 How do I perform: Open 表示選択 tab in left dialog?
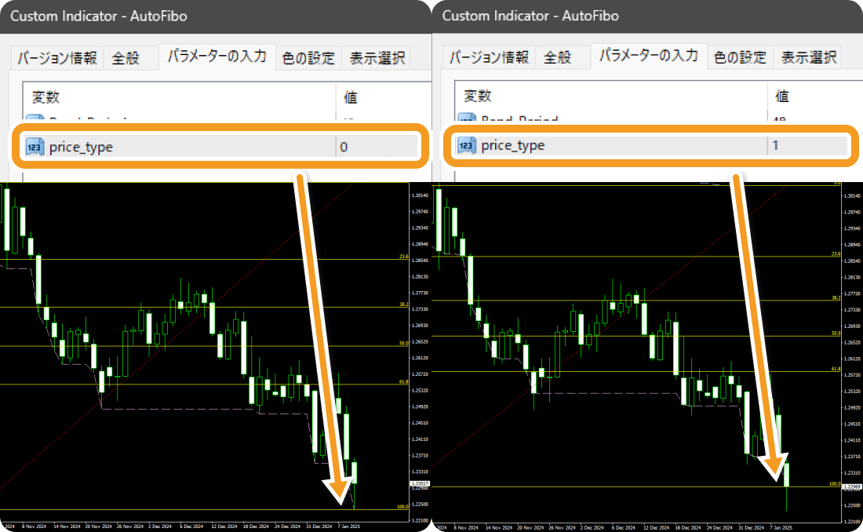377,58
